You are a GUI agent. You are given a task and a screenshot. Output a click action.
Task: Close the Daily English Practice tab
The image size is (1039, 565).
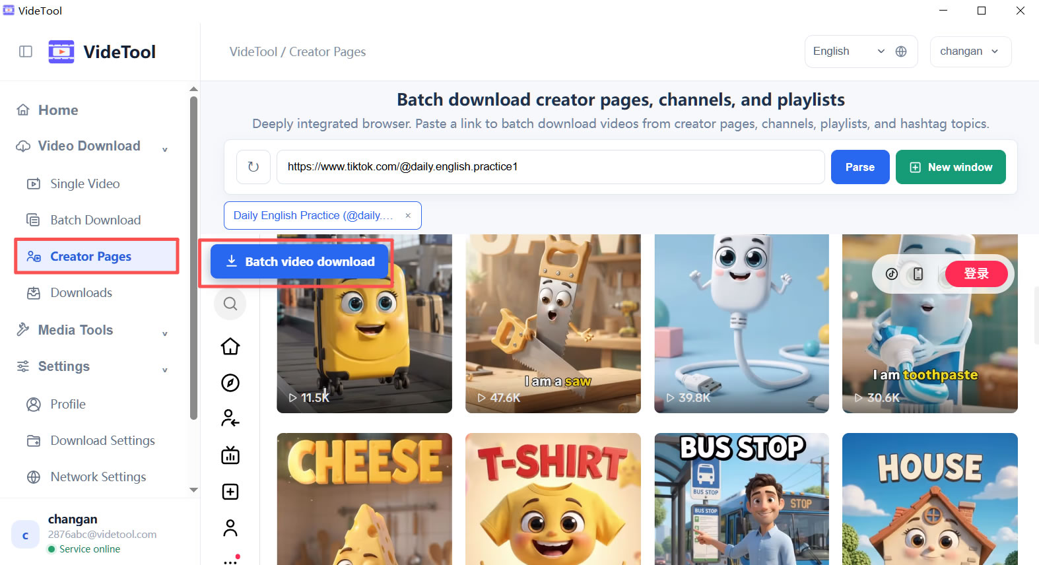coord(408,216)
